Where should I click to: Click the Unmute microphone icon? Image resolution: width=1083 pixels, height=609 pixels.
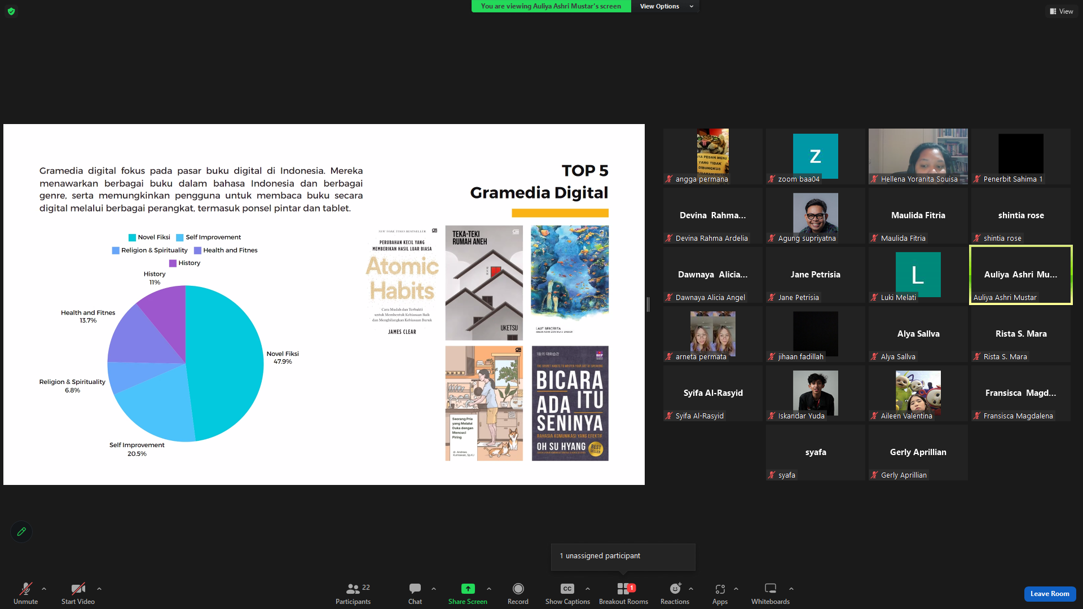coord(26,589)
